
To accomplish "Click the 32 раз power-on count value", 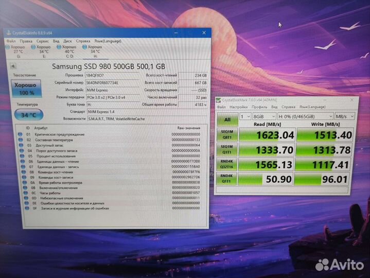I will [193, 97].
